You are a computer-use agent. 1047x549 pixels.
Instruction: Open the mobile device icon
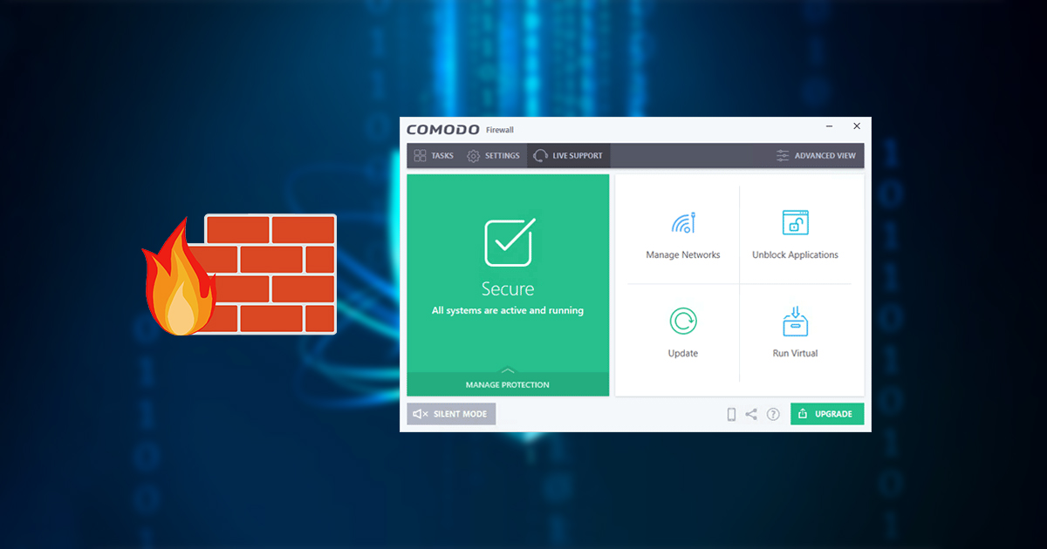click(731, 414)
